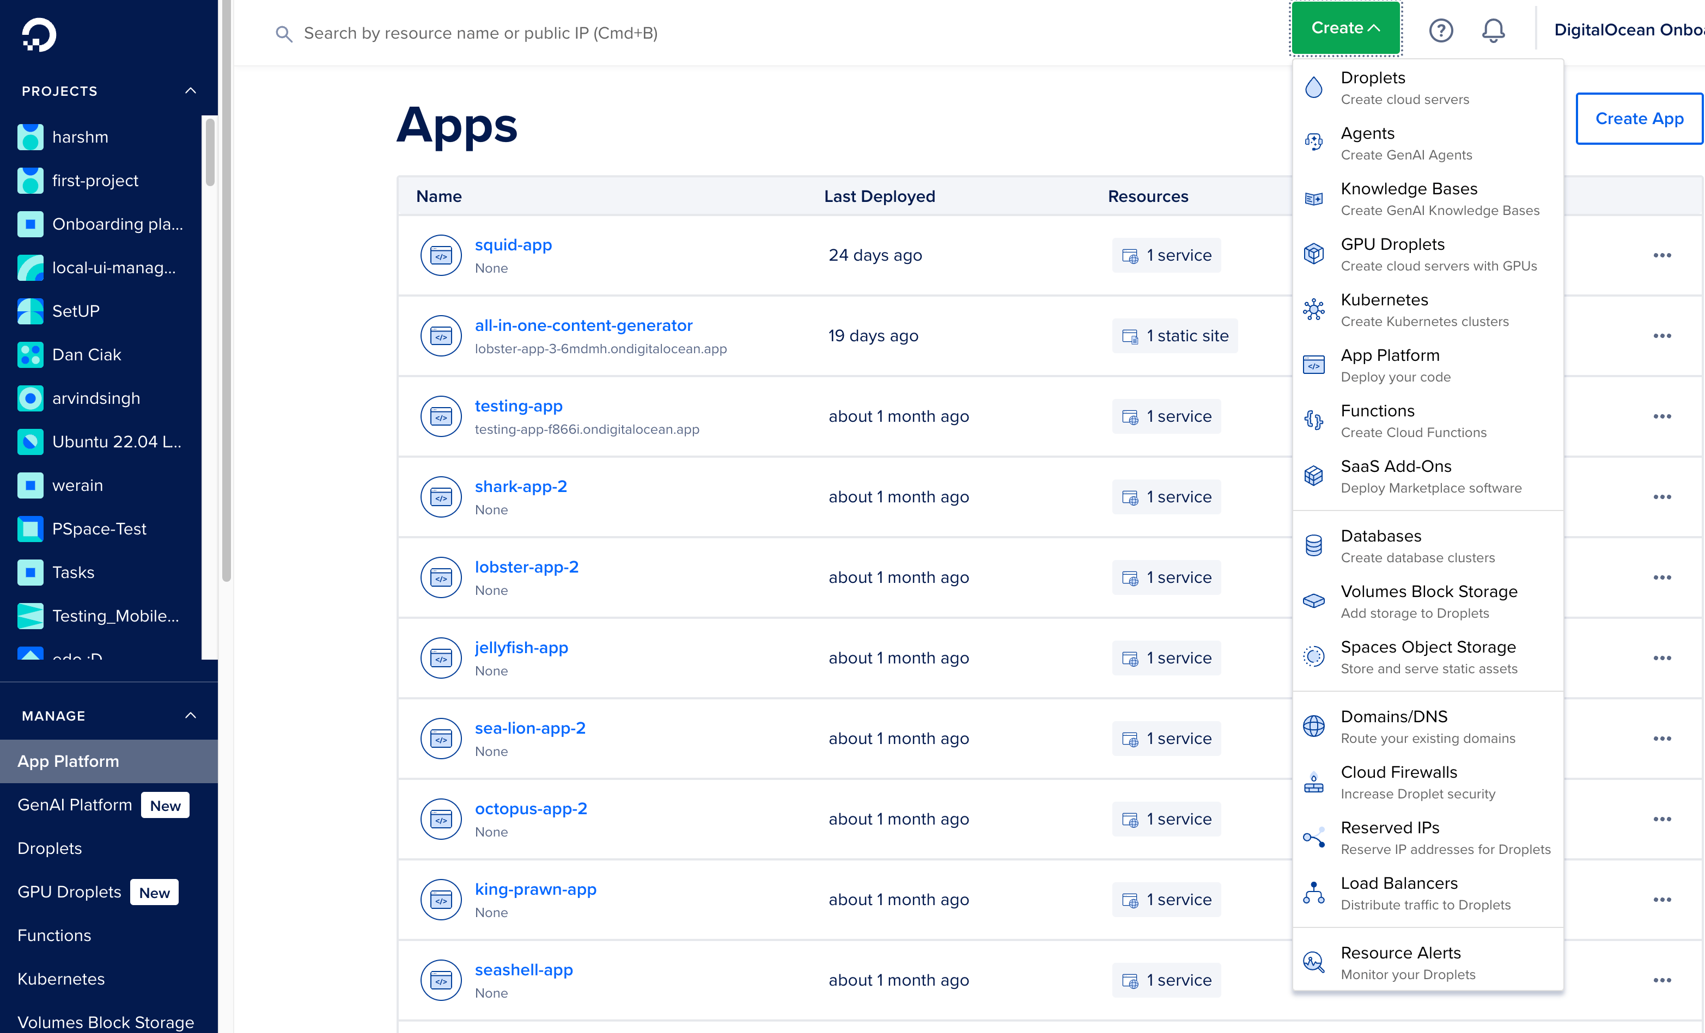Click the Dan Ciak project icon
The width and height of the screenshot is (1705, 1033).
30,355
